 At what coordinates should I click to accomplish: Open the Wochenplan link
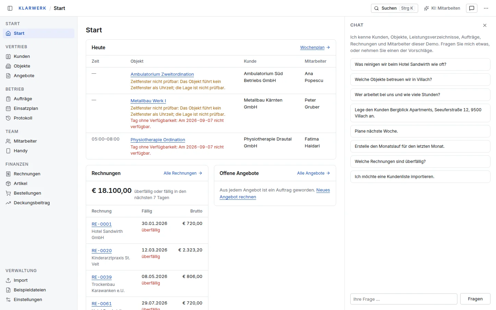tap(315, 48)
